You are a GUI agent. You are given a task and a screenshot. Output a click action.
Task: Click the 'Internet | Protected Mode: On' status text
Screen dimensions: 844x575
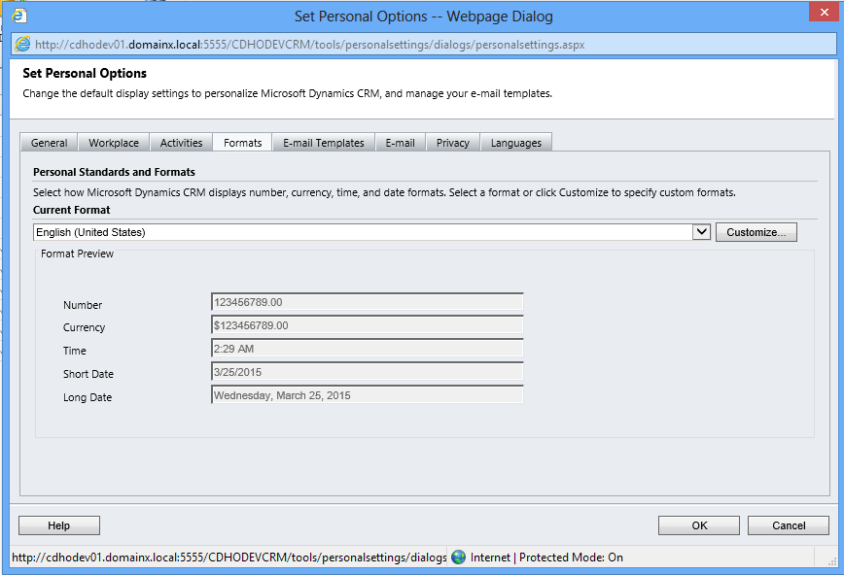(x=546, y=558)
